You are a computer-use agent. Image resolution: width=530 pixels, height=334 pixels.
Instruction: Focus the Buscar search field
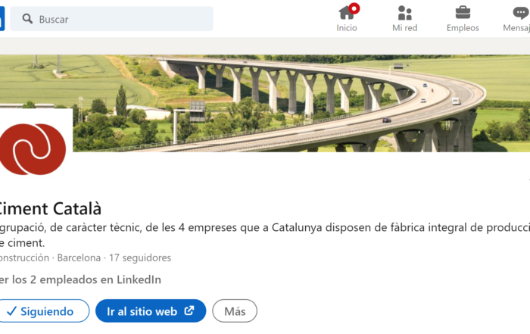point(111,19)
